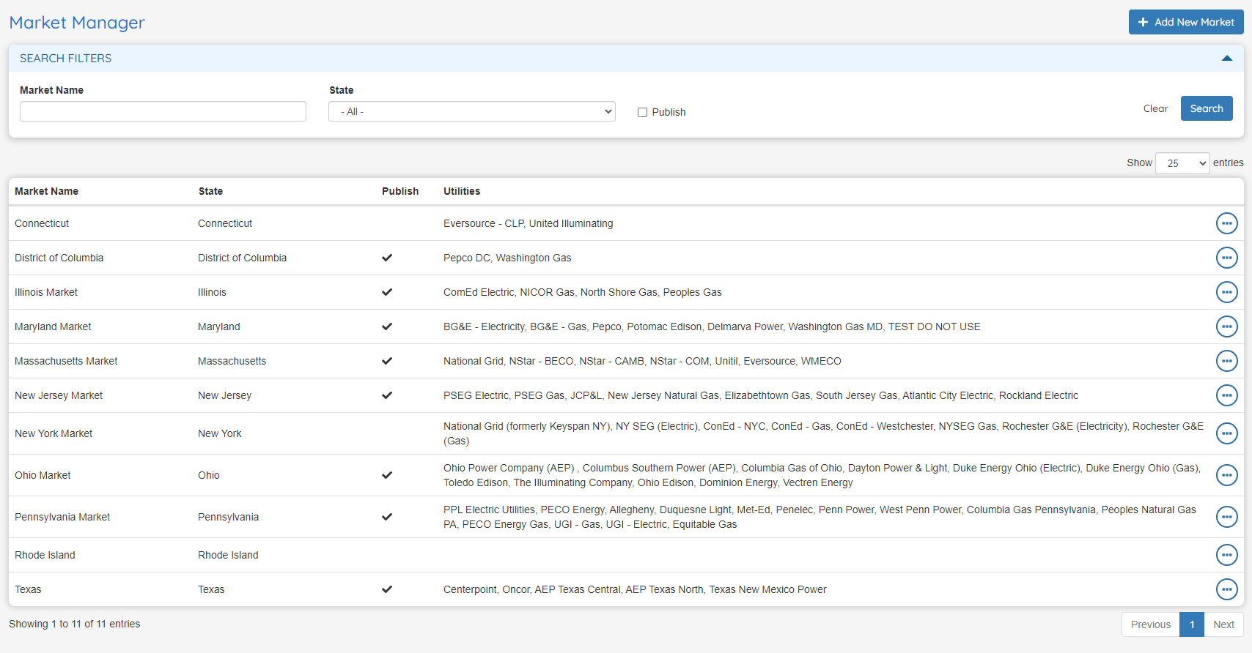Go to Next page

pyautogui.click(x=1223, y=624)
